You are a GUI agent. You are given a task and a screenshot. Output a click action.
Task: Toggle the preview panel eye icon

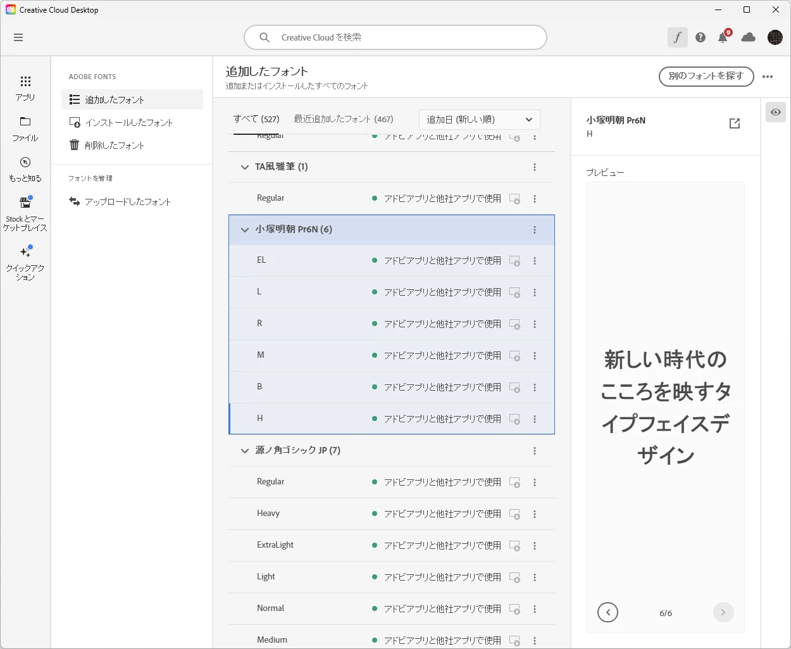pyautogui.click(x=776, y=112)
